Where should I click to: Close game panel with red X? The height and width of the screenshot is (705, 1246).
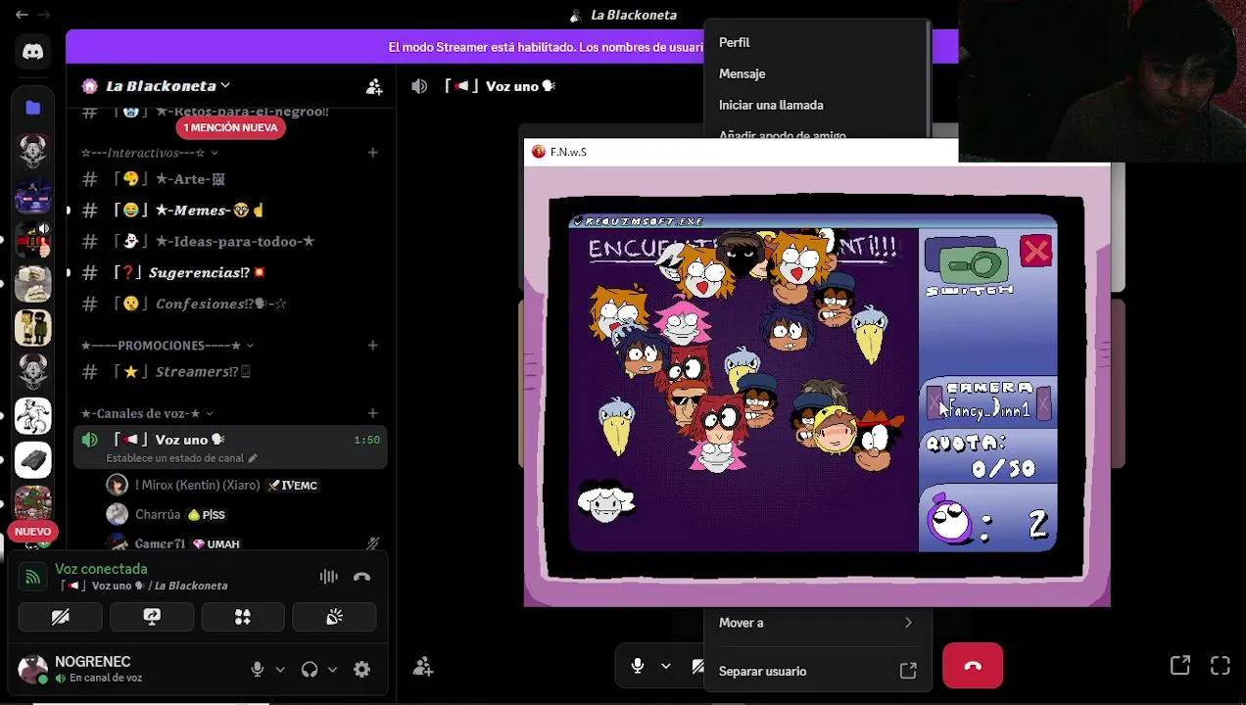coord(1035,252)
